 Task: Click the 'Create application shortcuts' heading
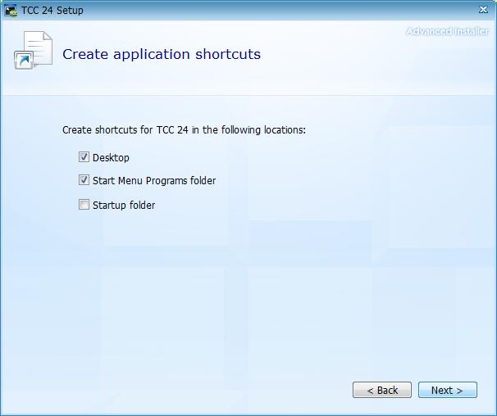[x=162, y=54]
